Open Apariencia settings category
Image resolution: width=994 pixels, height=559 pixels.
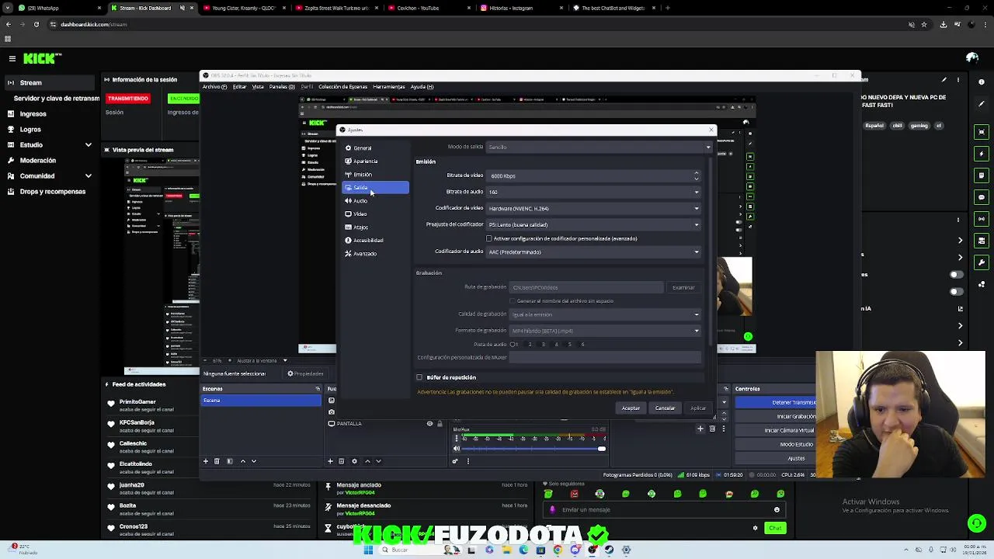click(x=376, y=161)
